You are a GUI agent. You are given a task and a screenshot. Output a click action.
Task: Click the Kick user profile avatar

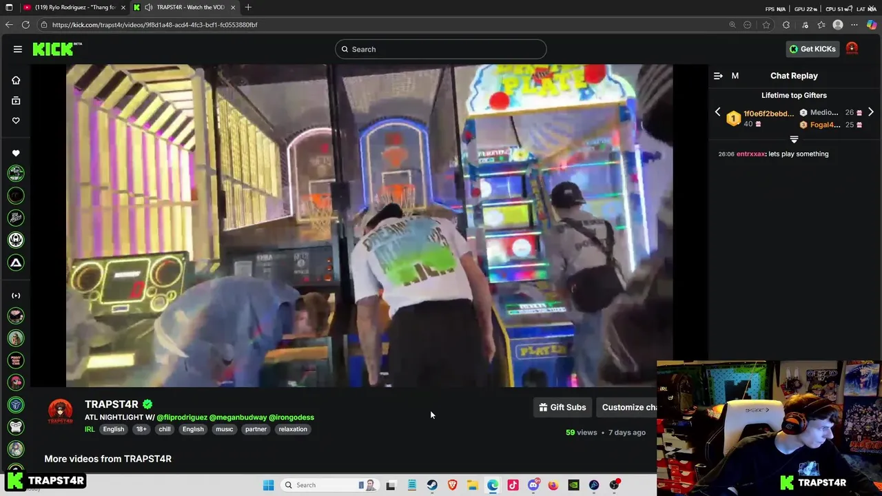tap(852, 48)
